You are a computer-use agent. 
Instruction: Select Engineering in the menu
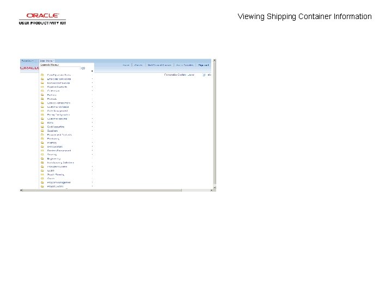[x=54, y=159]
